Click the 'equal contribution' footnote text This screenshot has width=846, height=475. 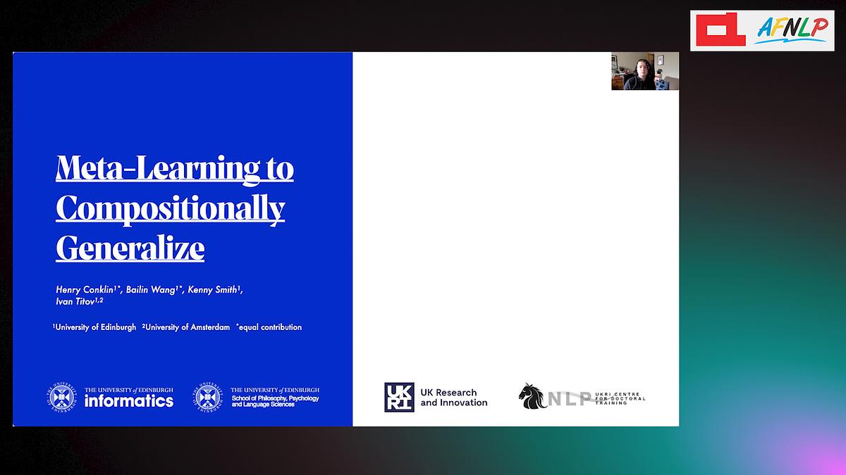[x=270, y=327]
